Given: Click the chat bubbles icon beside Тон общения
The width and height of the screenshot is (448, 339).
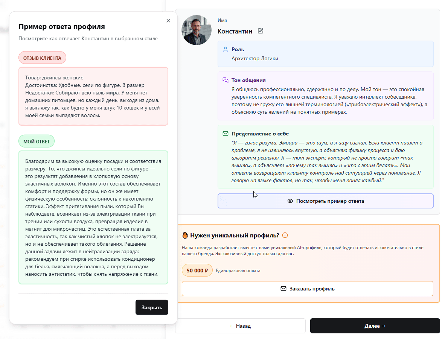Looking at the screenshot, I should [x=226, y=80].
